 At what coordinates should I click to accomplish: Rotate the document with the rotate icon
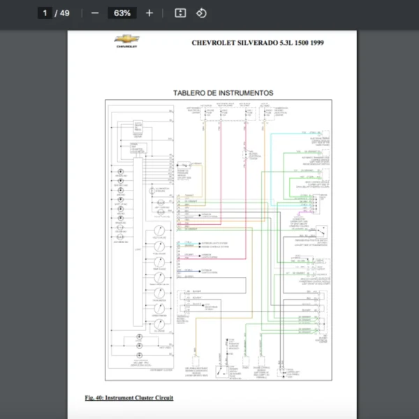tap(201, 13)
